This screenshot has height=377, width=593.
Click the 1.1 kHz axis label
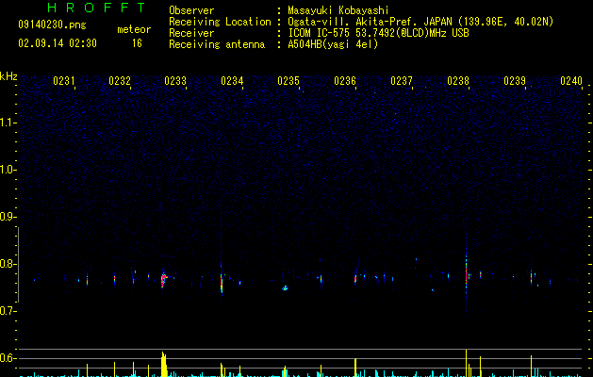point(8,123)
